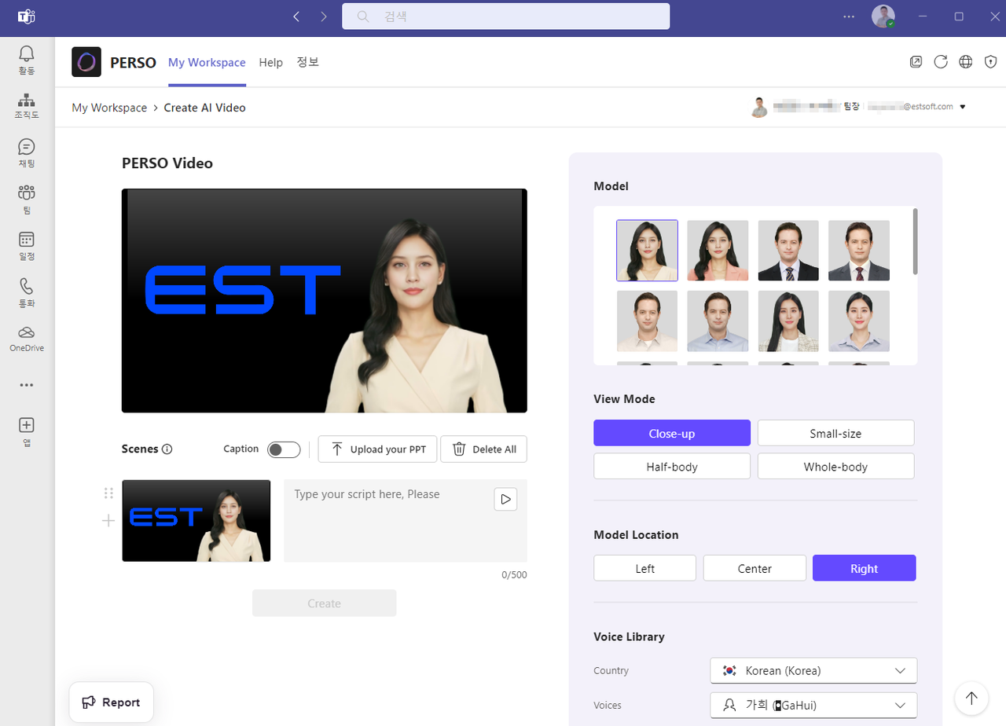Refresh the PERSO app with the reload icon
This screenshot has height=726, width=1006.
pos(941,61)
